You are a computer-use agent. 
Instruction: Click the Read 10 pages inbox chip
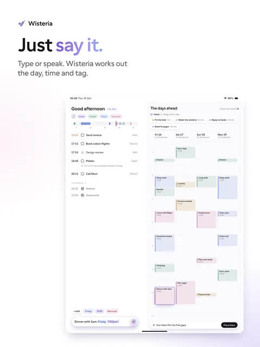point(165,126)
